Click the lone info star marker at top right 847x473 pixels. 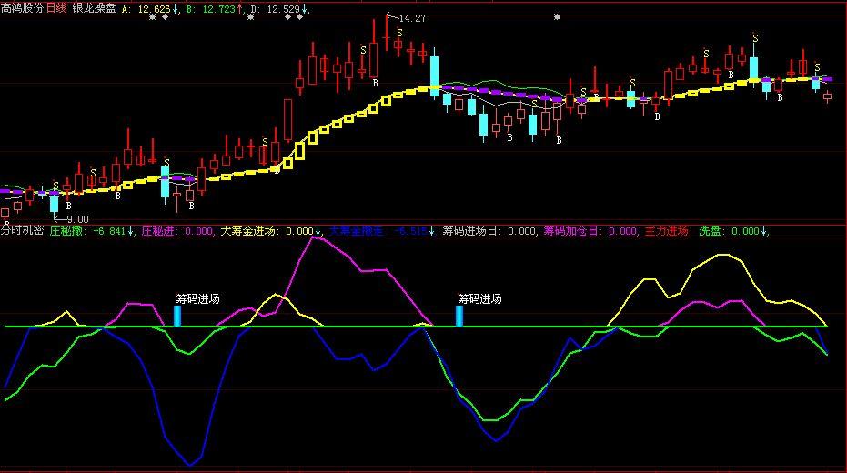pos(557,17)
